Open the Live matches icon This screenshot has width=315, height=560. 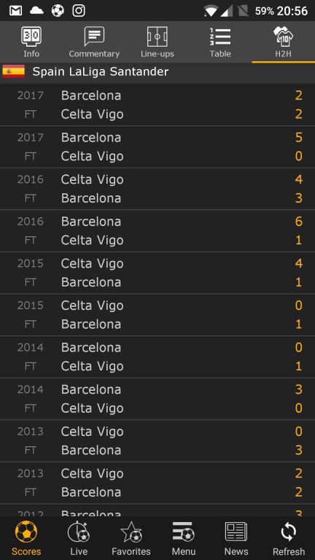tap(79, 539)
